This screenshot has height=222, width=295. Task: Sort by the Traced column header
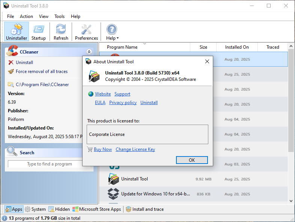pos(272,47)
